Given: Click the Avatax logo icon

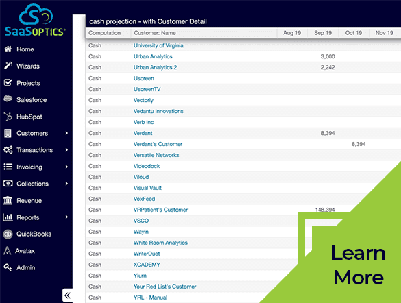Looking at the screenshot, I should (7, 251).
